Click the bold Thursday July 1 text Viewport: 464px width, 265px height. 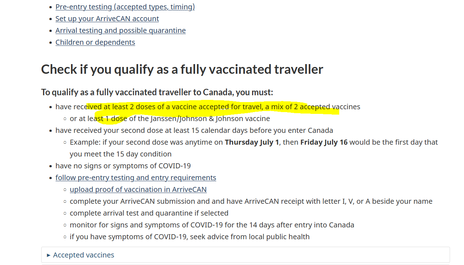252,142
